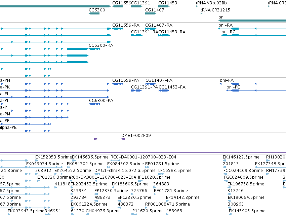Select the tRNA:CR31215 label
286x216 pixels.
click(215, 10)
